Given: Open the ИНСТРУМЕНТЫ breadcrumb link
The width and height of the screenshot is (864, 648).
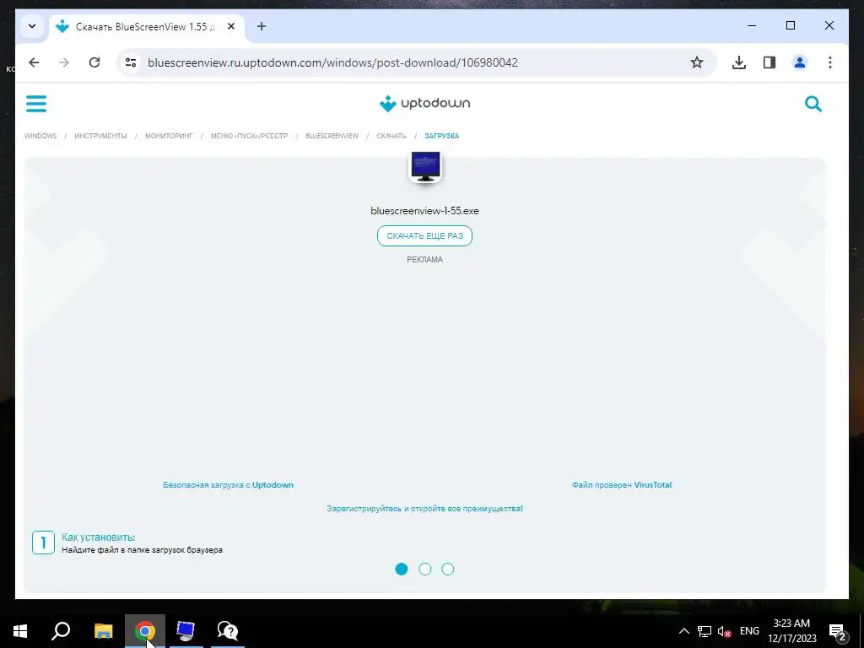Looking at the screenshot, I should point(100,136).
